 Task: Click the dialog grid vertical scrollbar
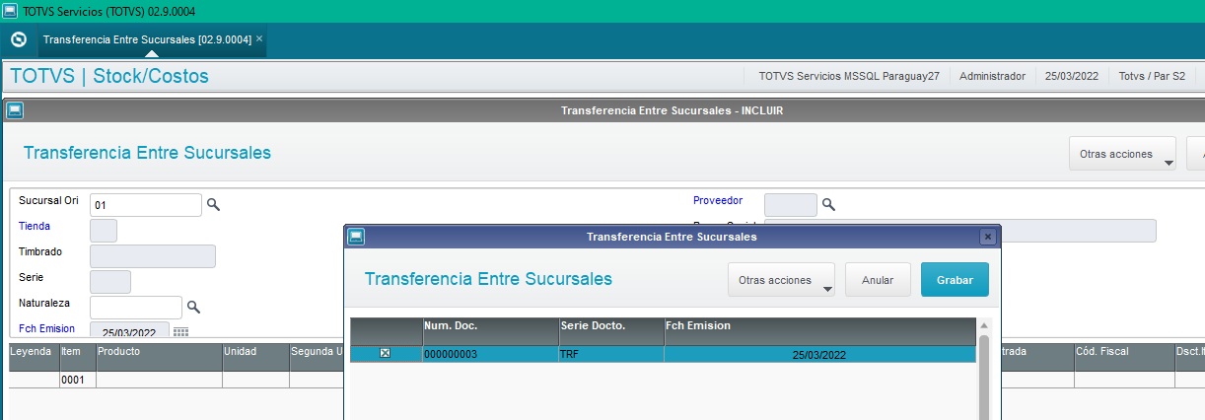click(983, 377)
